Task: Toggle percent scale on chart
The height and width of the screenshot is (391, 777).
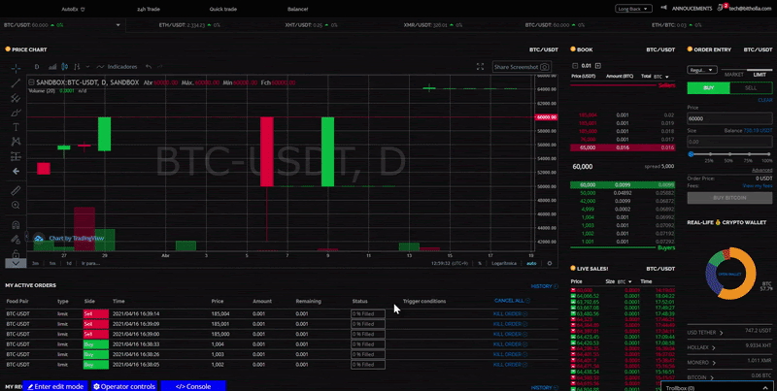Action: pyautogui.click(x=480, y=263)
